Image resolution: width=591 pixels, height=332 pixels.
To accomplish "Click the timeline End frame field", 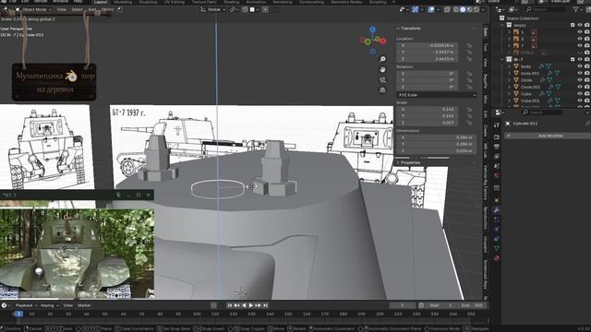I will tap(472, 305).
